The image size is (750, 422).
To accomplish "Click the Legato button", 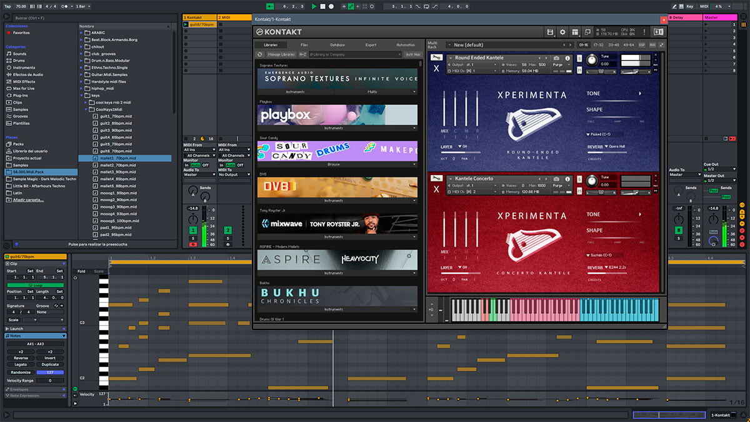I will [20, 364].
